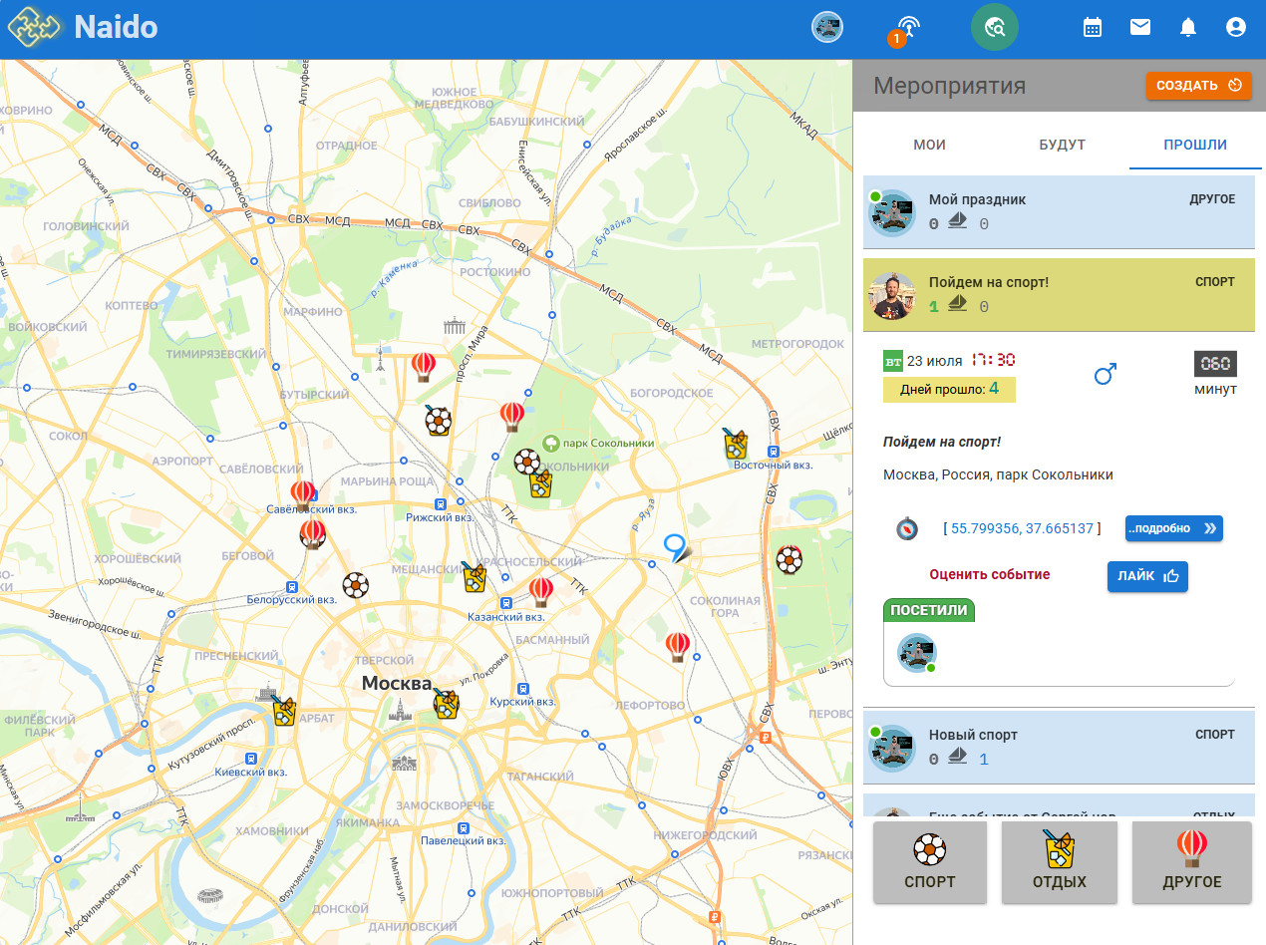Click the Оценить событие link
1266x945 pixels.
[989, 574]
